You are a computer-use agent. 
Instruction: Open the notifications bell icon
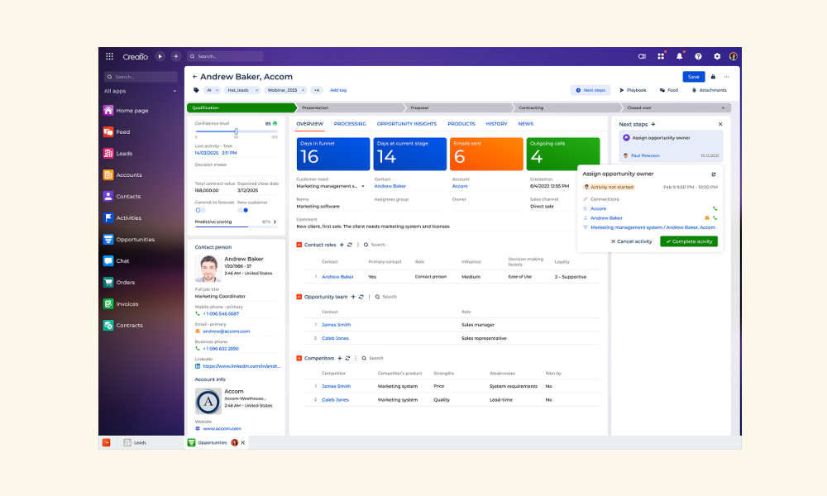(x=679, y=56)
